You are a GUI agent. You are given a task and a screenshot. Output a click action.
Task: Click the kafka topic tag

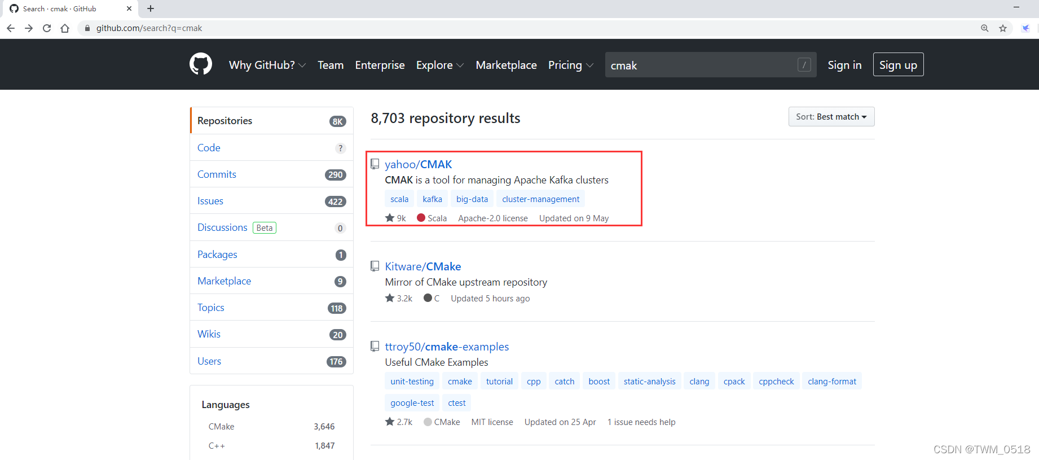[x=433, y=199]
